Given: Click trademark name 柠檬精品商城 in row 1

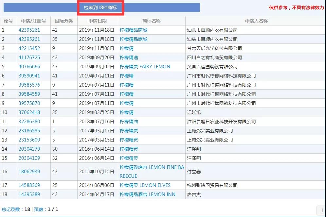Looking at the screenshot, I should point(133,30).
